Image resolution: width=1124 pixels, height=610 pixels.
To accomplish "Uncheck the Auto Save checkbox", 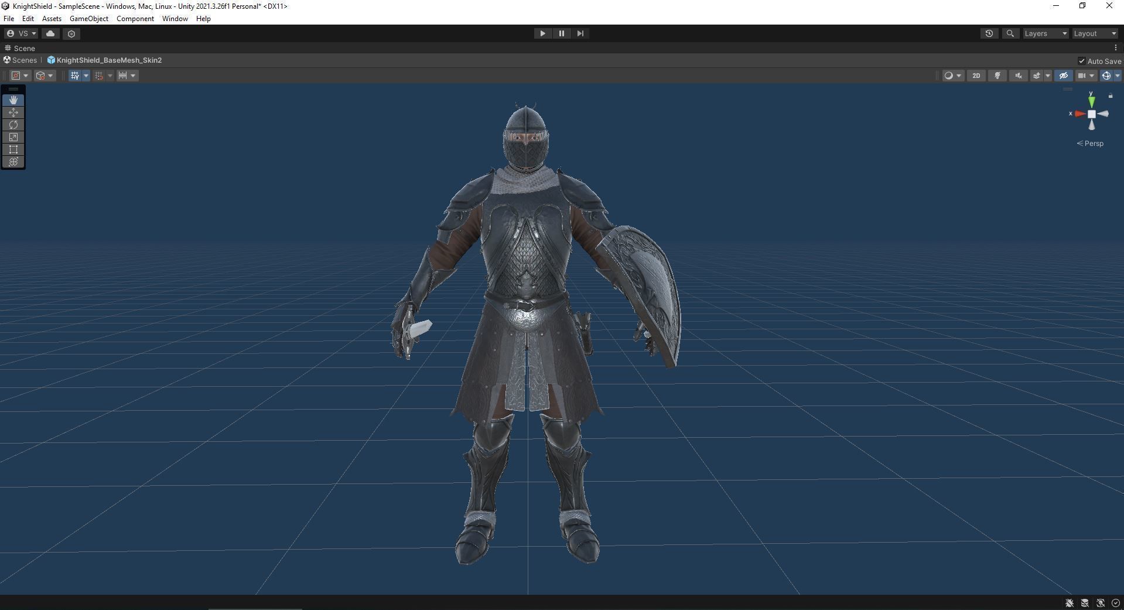I will tap(1082, 61).
